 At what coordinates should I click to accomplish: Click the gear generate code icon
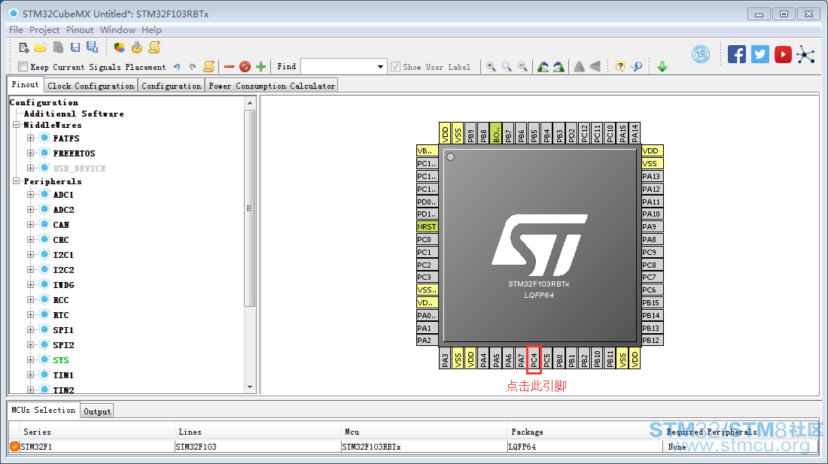pos(137,48)
